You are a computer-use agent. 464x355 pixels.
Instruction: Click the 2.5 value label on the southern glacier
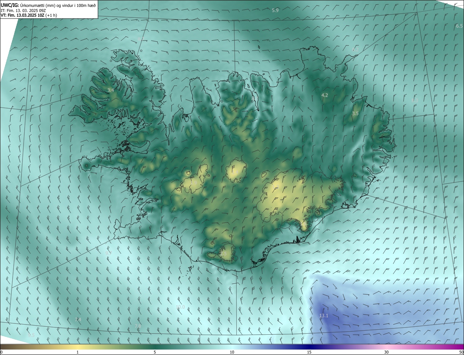click(223, 254)
